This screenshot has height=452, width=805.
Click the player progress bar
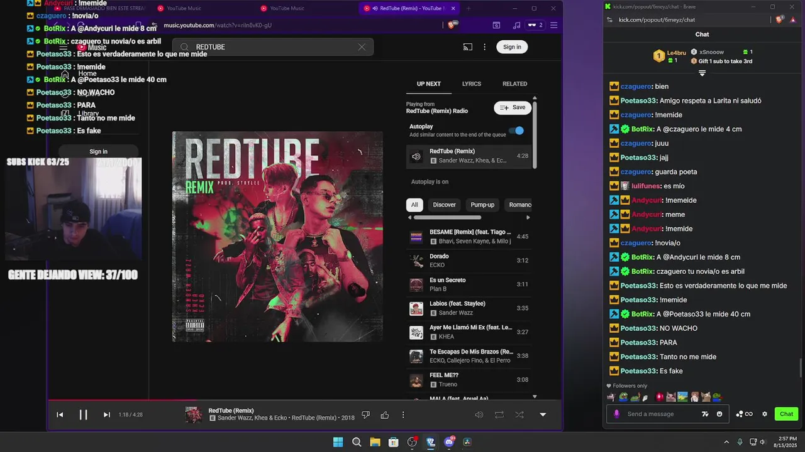coord(305,400)
